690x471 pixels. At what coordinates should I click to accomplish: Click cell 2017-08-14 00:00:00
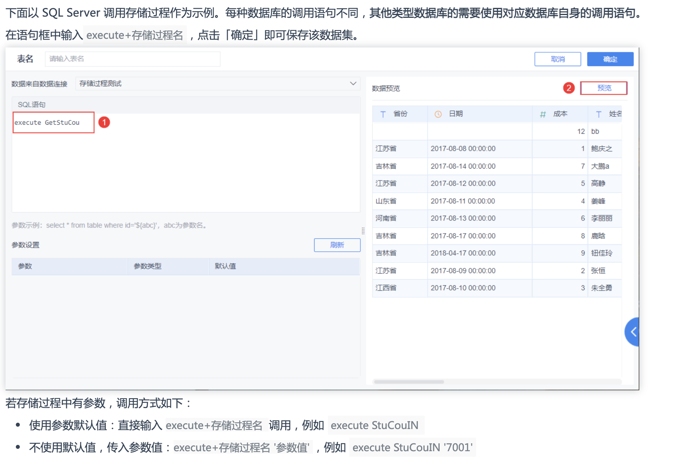click(x=480, y=166)
